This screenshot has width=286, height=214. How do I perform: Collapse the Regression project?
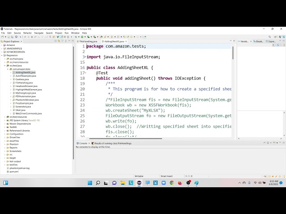tap(2, 55)
